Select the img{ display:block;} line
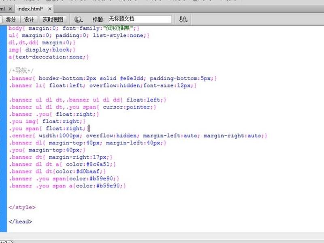The height and width of the screenshot is (243, 324). 42,50
